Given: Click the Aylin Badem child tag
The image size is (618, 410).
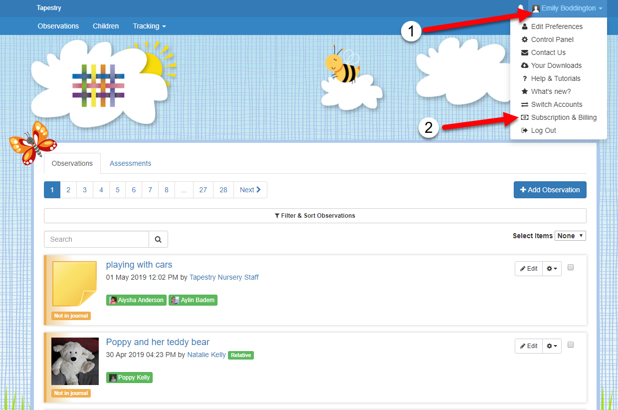Looking at the screenshot, I should 193,300.
